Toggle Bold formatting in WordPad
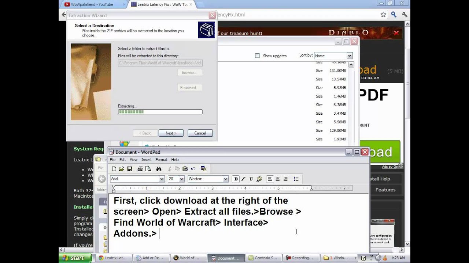 (236, 179)
